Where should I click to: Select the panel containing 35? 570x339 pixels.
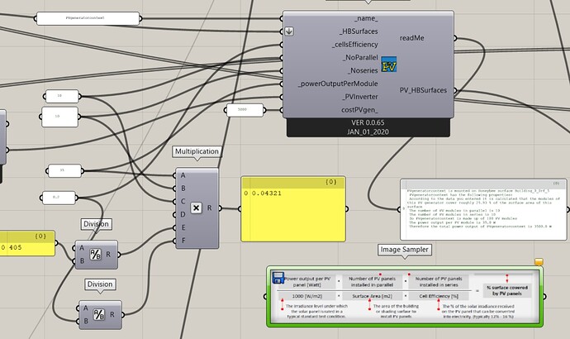[x=64, y=170]
